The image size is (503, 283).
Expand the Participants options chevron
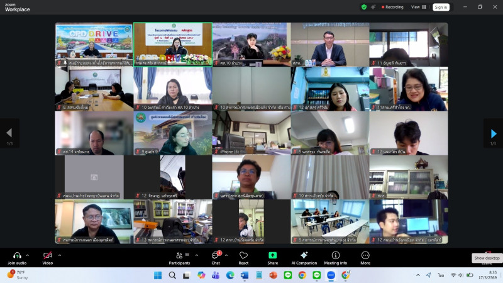tap(196, 255)
